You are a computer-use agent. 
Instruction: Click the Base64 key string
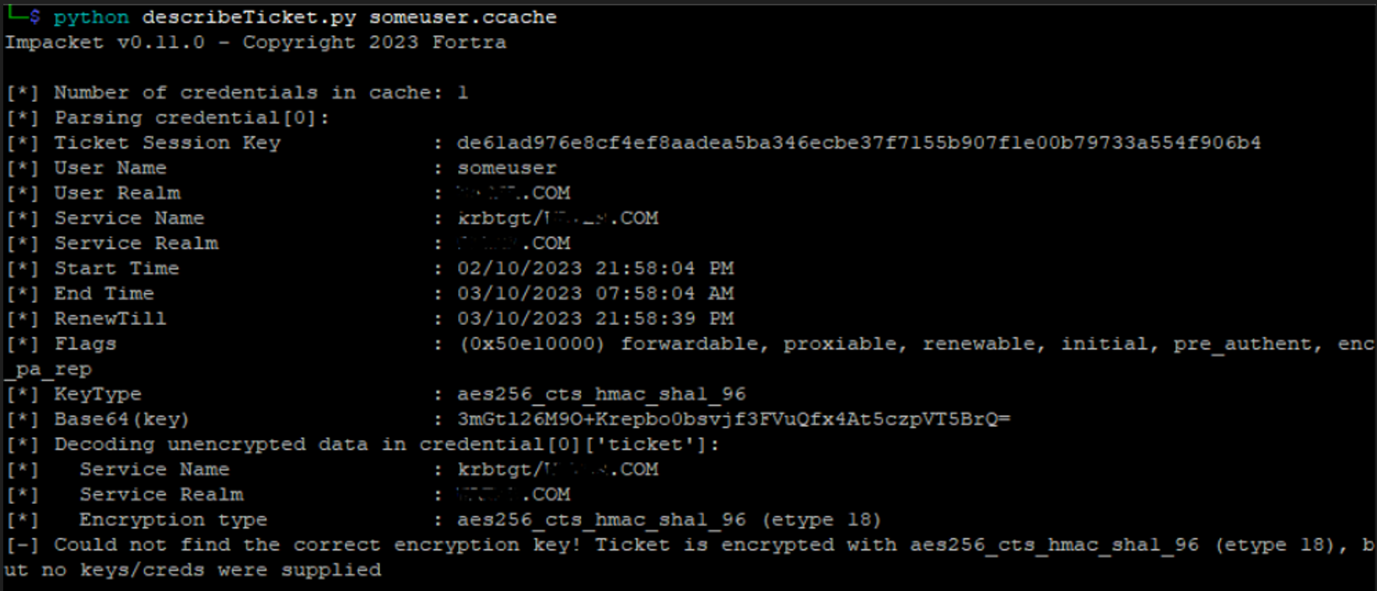pos(733,419)
